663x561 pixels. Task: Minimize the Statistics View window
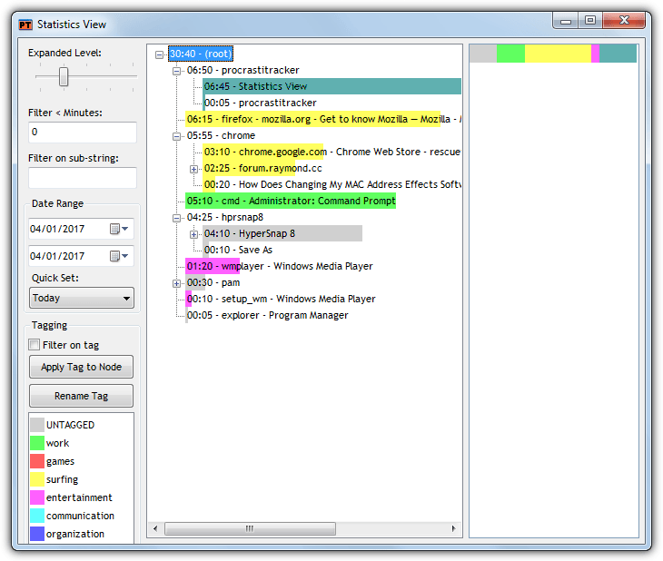click(x=566, y=21)
